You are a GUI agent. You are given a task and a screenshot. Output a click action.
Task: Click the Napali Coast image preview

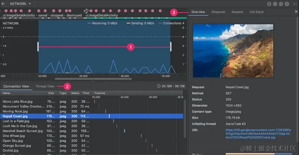click(x=233, y=51)
